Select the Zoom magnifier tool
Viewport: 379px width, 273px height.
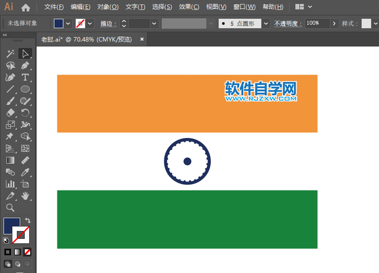(x=10, y=208)
